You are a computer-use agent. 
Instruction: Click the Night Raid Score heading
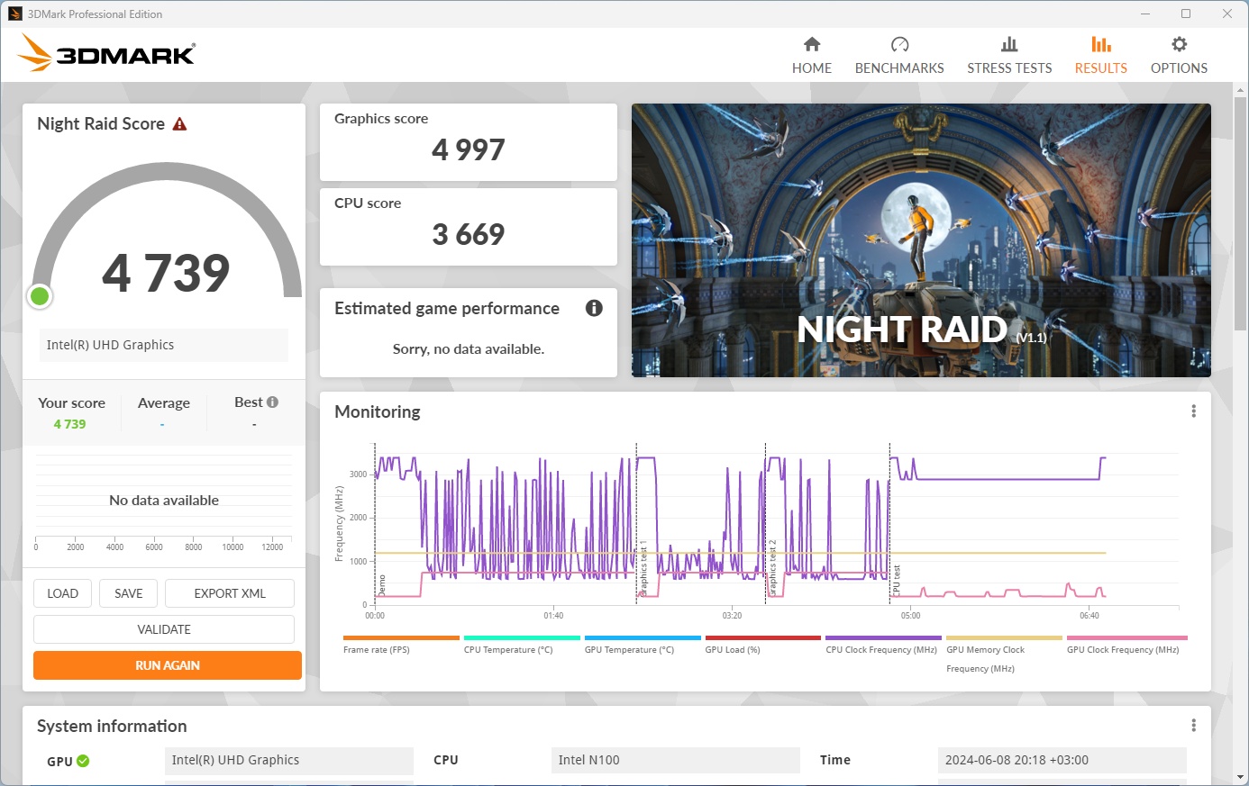pos(101,124)
